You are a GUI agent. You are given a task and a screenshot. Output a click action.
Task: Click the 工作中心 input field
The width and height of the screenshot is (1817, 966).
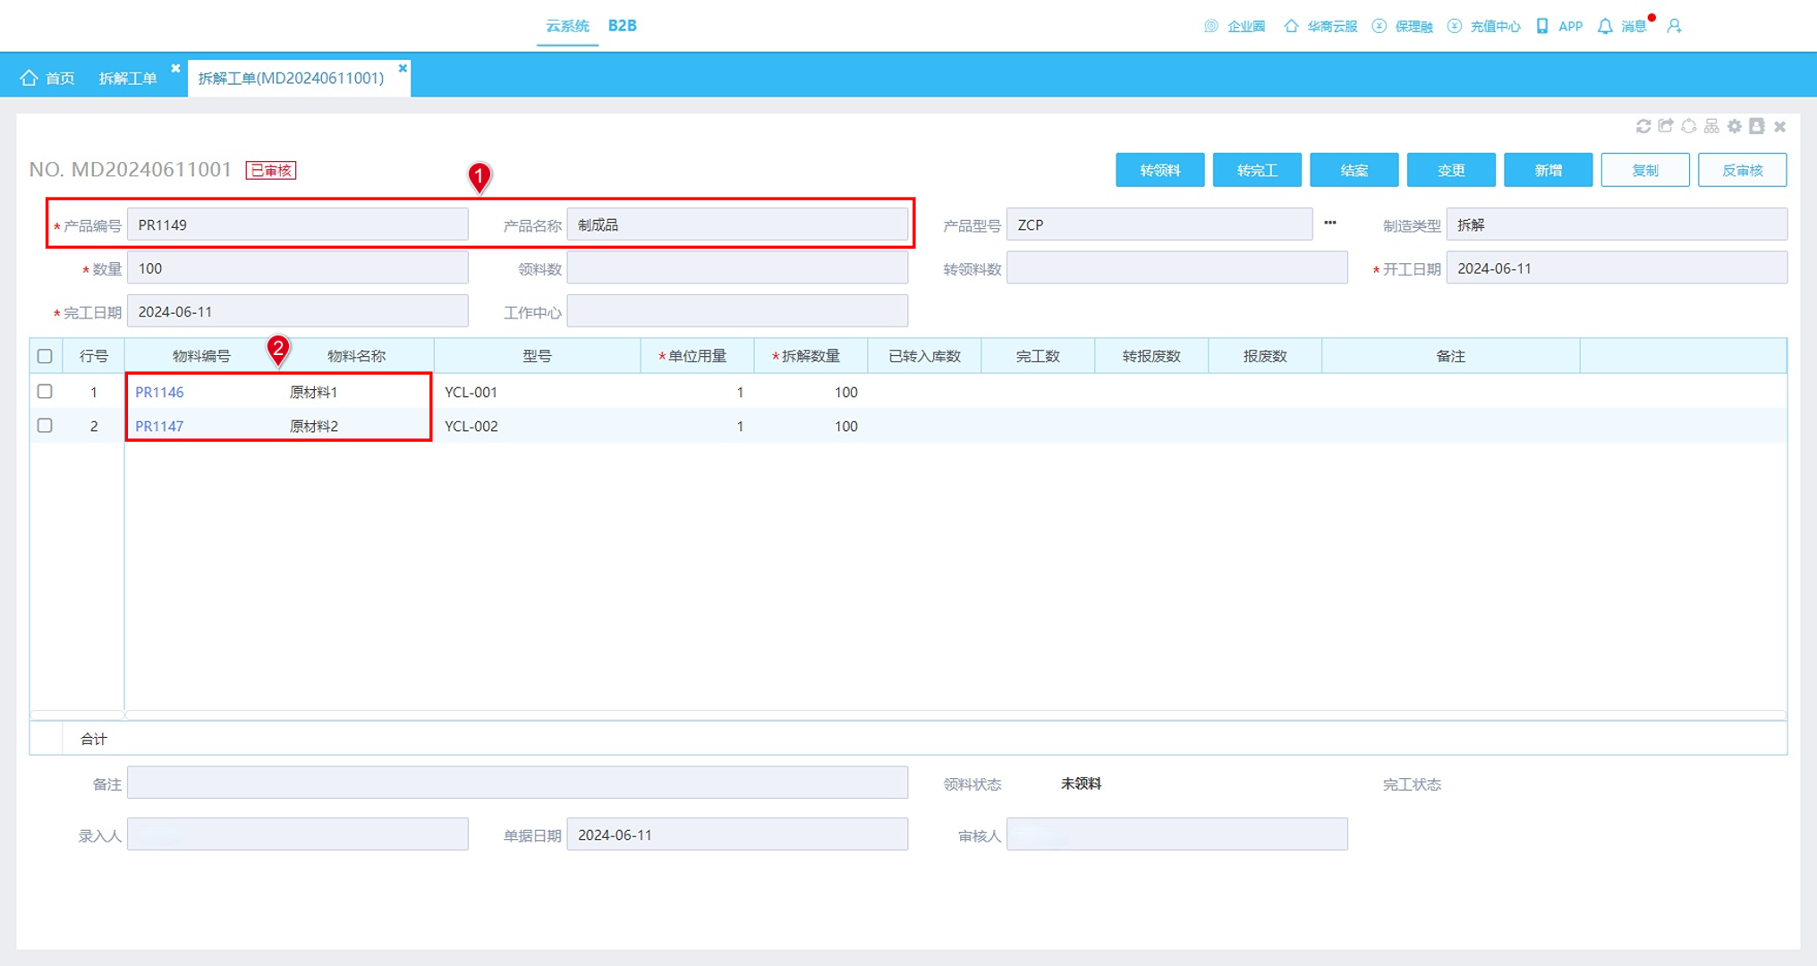pos(737,311)
